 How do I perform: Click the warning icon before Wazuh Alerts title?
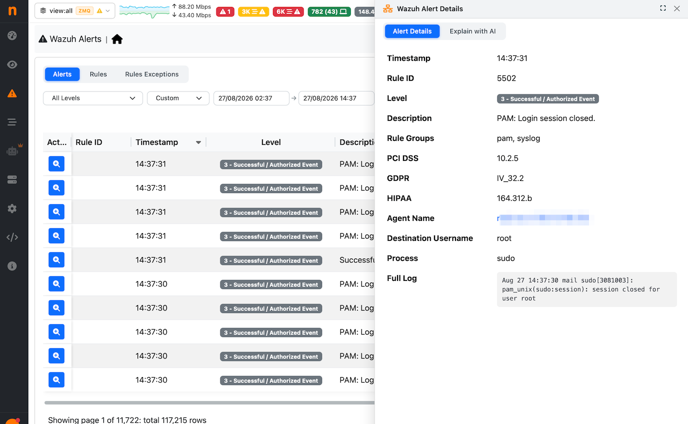(x=43, y=39)
